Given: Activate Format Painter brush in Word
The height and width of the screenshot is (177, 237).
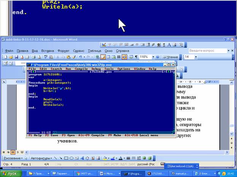Looking at the screenshot, I should tap(74, 57).
